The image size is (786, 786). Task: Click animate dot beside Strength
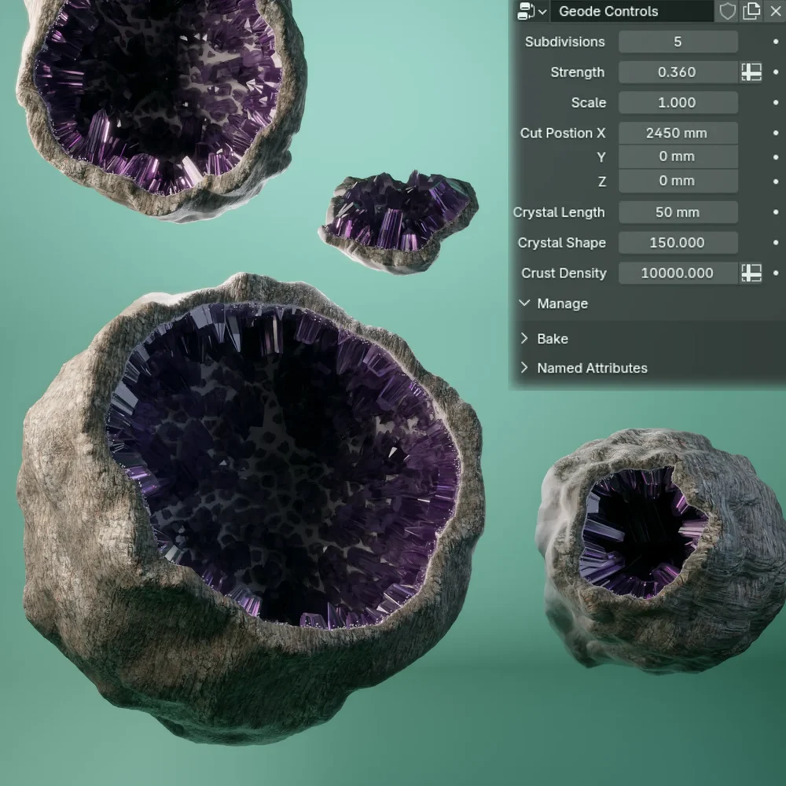[x=776, y=72]
